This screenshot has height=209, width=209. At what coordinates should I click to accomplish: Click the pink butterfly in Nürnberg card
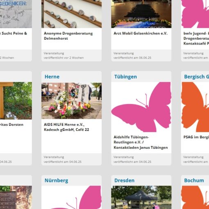click(x=71, y=198)
